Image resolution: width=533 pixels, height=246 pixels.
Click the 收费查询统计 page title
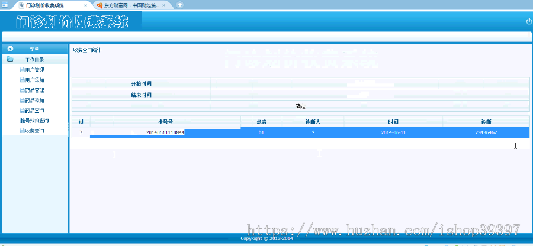(87, 50)
